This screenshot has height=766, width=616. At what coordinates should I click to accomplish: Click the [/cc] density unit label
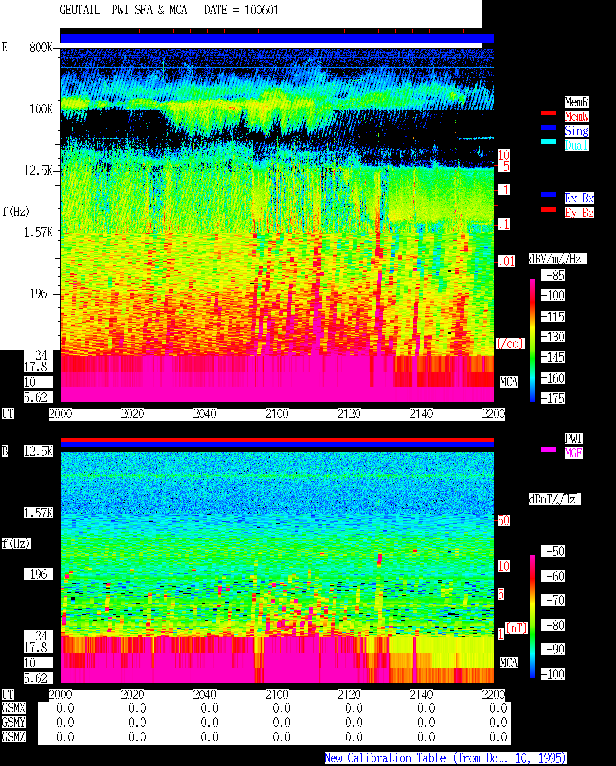tap(510, 343)
